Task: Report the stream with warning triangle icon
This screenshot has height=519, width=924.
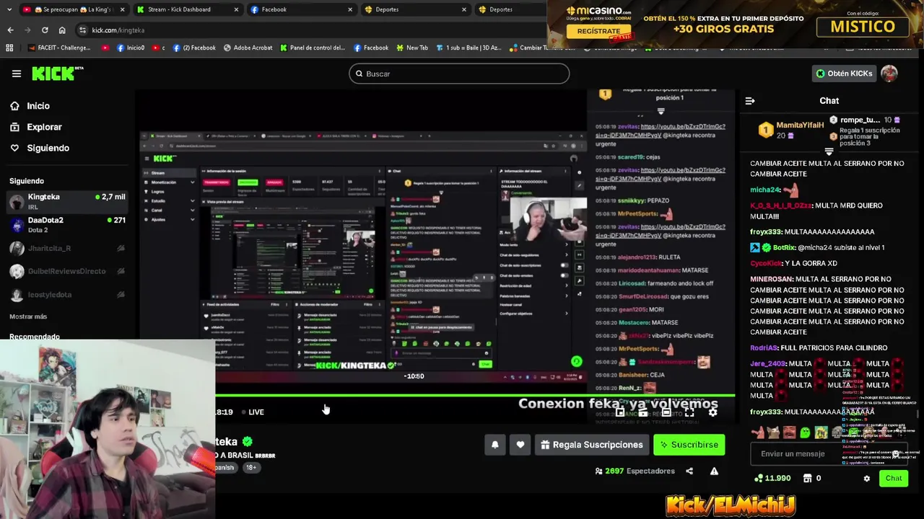Action: click(x=714, y=471)
